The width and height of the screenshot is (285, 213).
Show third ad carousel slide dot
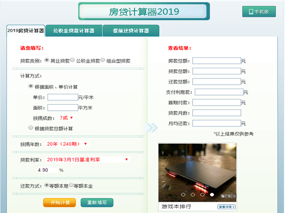[x=202, y=195]
